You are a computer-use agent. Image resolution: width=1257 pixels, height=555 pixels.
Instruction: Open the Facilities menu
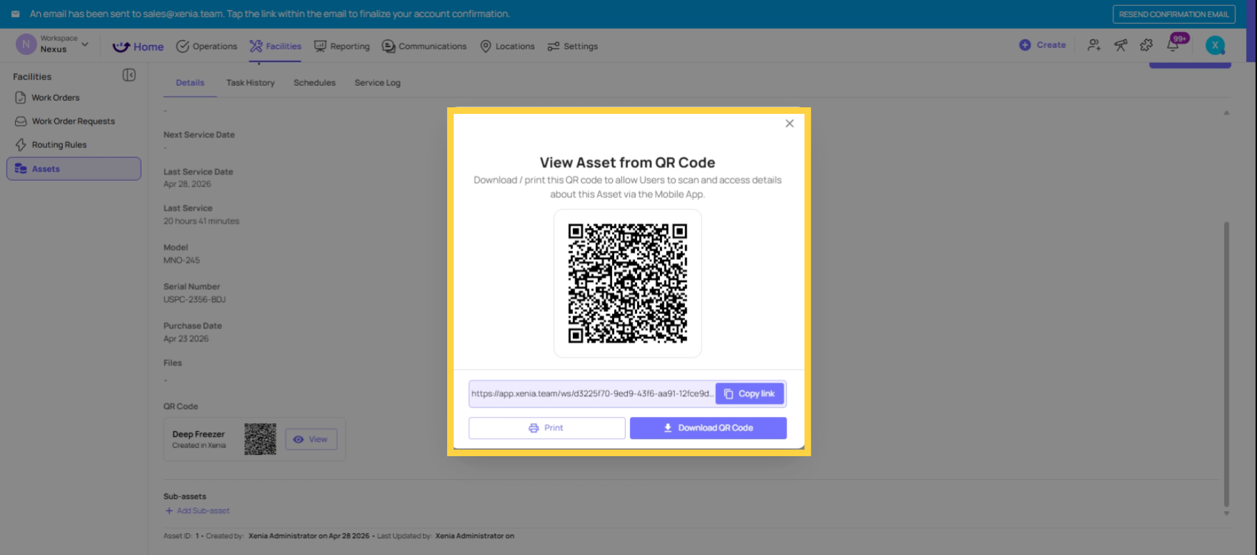pos(276,46)
